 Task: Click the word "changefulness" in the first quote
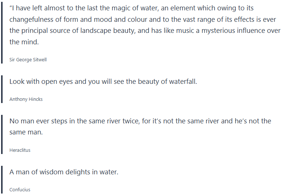[31, 19]
